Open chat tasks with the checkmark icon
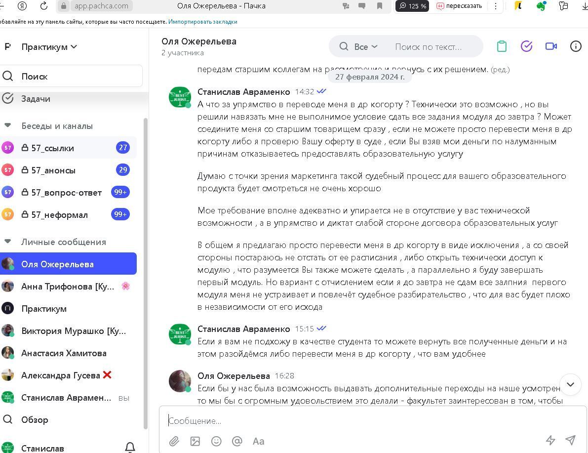Viewport: 588px width, 453px height. [526, 46]
